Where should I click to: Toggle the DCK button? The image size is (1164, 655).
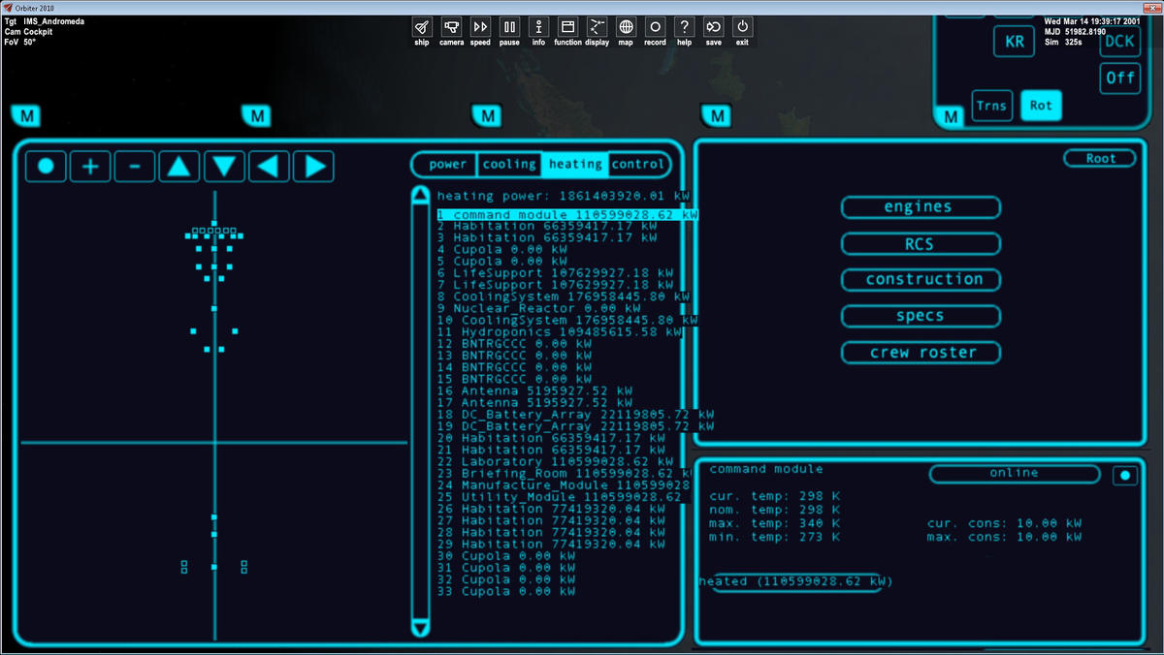point(1120,40)
